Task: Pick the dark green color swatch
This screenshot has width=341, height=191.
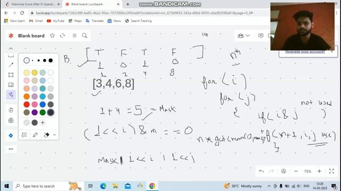Action: click(43, 112)
